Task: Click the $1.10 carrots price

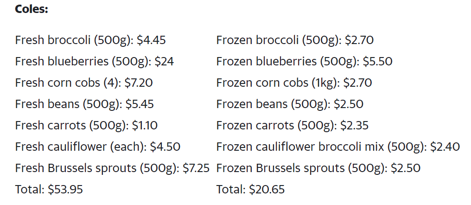Action: tap(145, 125)
